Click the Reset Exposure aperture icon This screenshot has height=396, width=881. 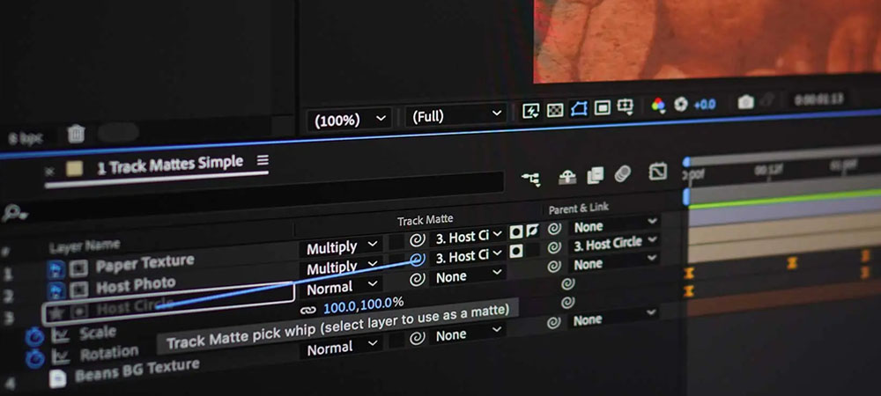(681, 105)
